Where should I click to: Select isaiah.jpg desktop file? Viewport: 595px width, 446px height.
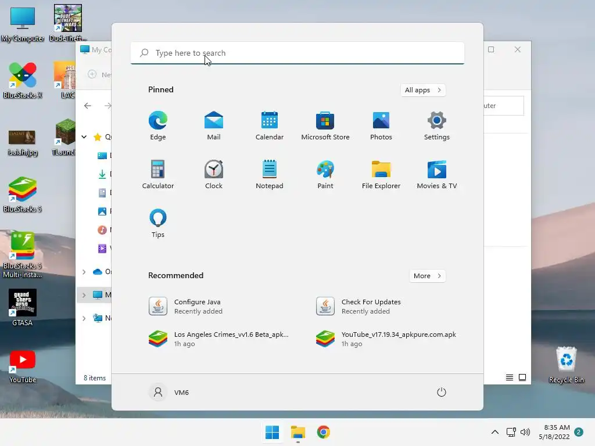(x=23, y=142)
